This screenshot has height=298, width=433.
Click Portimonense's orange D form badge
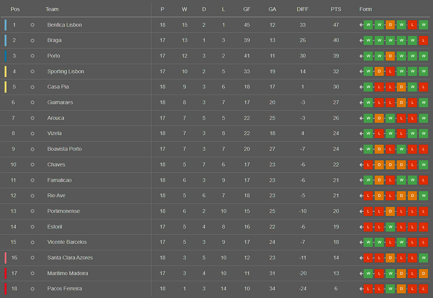pyautogui.click(x=390, y=211)
